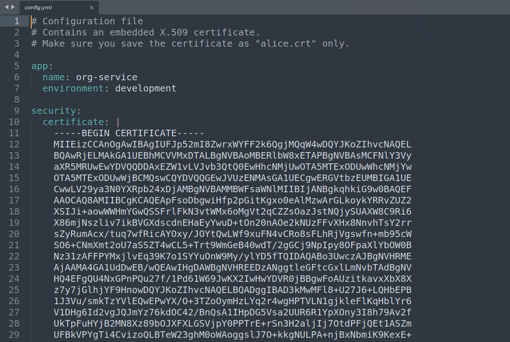This screenshot has width=510, height=342.
Task: Click line number 9 in the gutter
Action: (x=17, y=111)
